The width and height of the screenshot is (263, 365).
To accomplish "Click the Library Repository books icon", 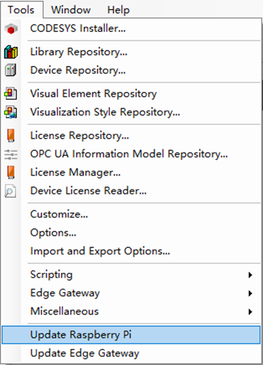I will [x=11, y=52].
